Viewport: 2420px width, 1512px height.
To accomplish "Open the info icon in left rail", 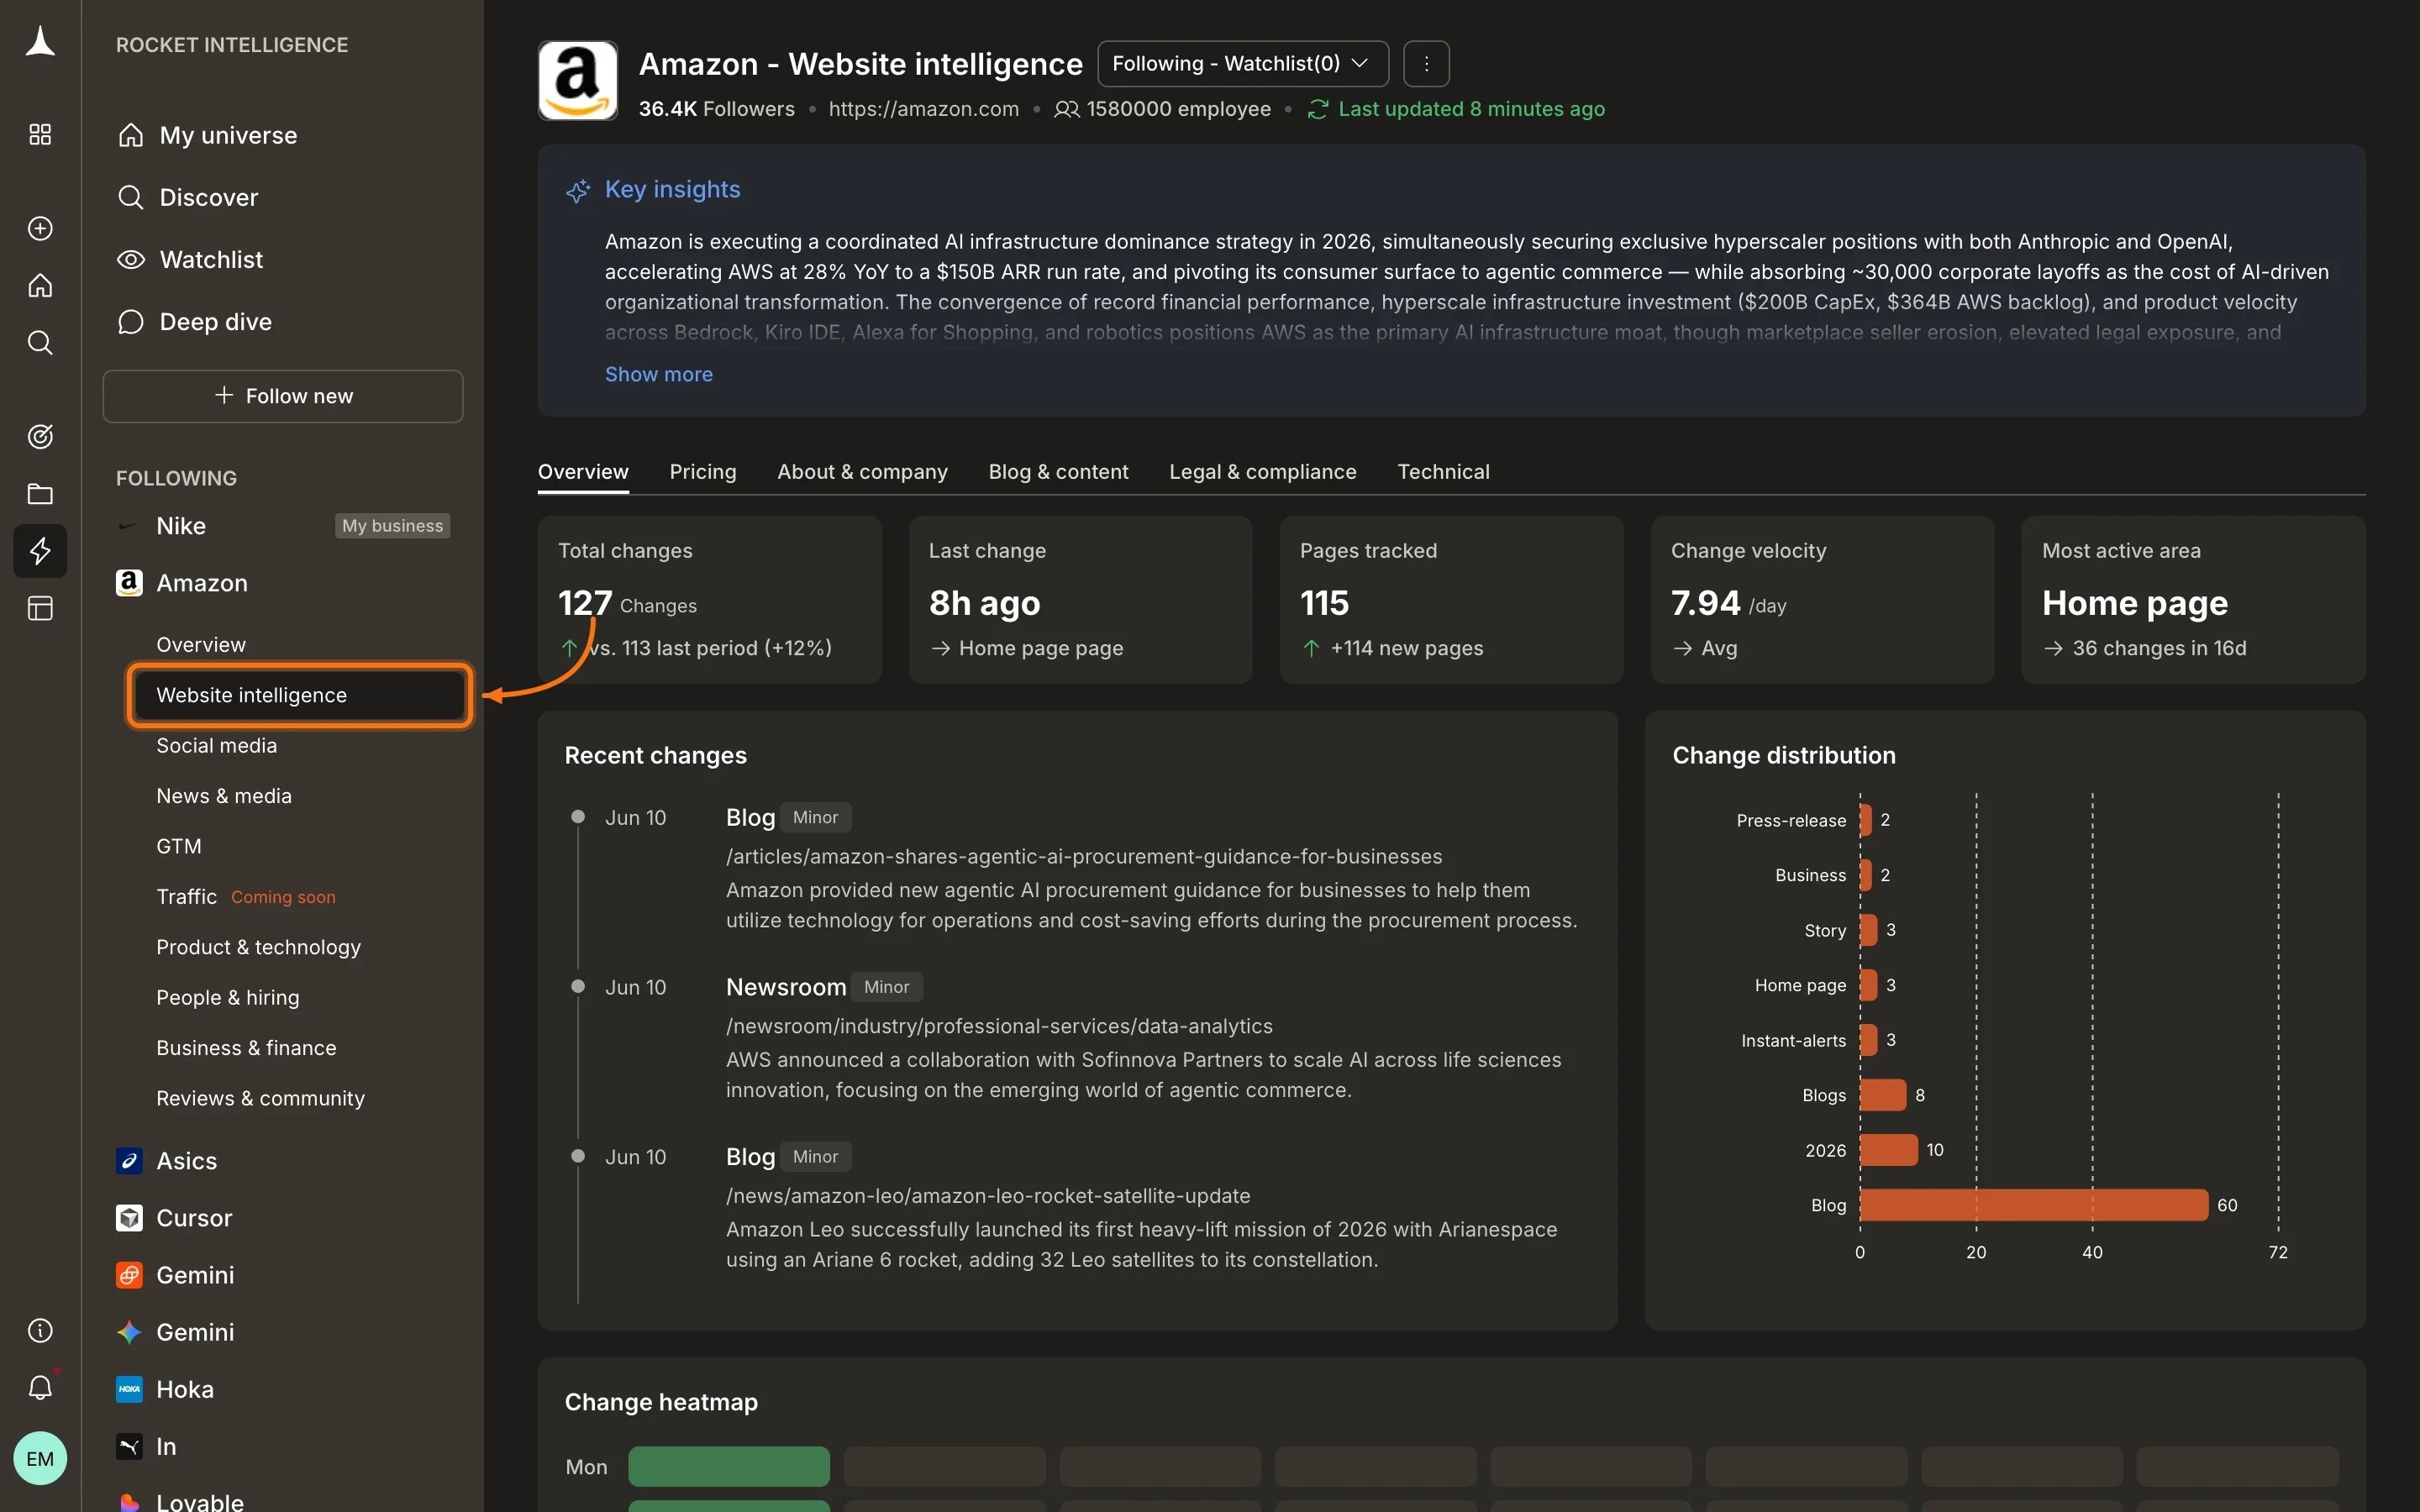I will pyautogui.click(x=40, y=1331).
